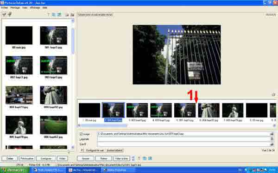278x173 pixels.
Task: Select the 006 bapt62.jpg grass thumbnail
Action: [x=54, y=125]
